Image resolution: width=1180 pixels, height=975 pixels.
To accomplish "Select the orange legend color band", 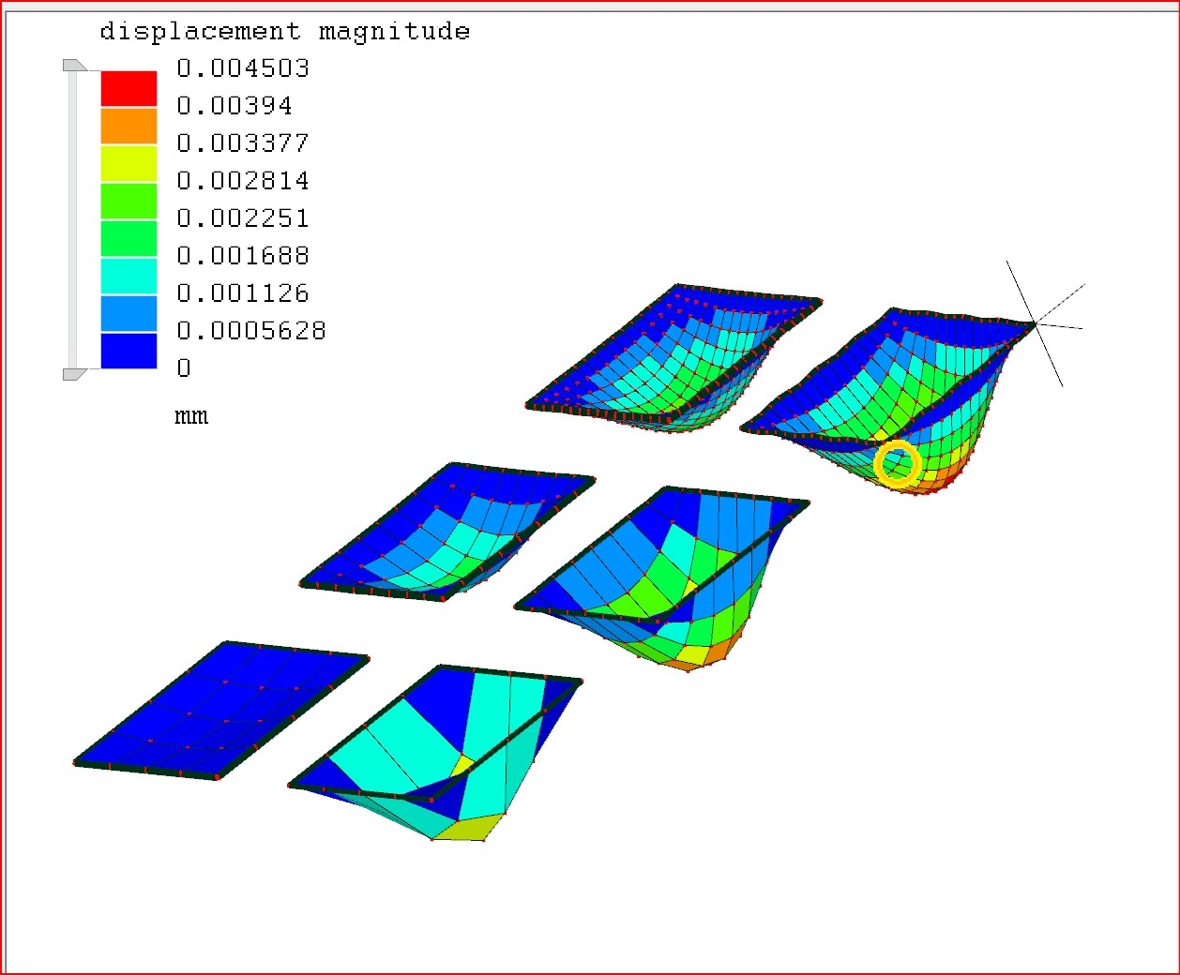I will [x=129, y=126].
